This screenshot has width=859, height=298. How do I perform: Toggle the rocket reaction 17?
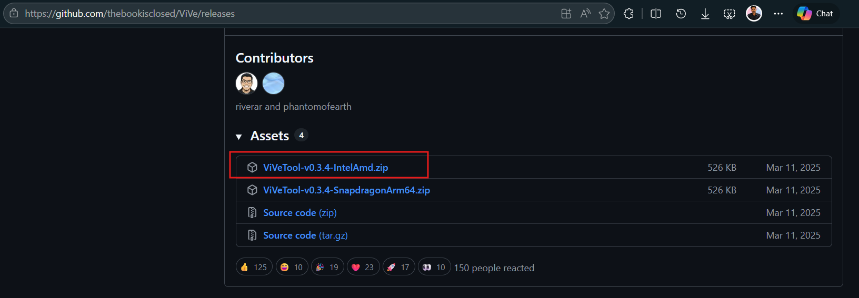click(399, 267)
